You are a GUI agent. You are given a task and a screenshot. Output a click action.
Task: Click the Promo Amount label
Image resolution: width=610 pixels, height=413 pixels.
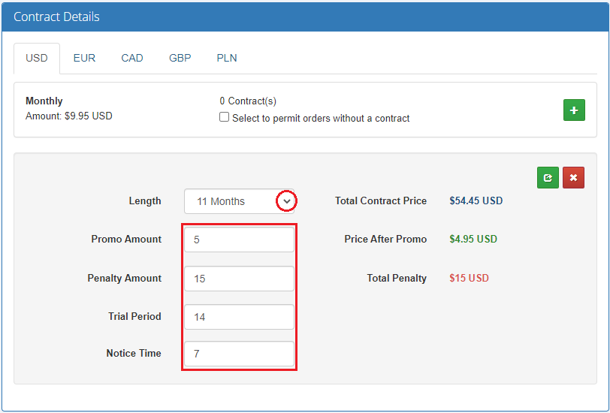click(126, 239)
